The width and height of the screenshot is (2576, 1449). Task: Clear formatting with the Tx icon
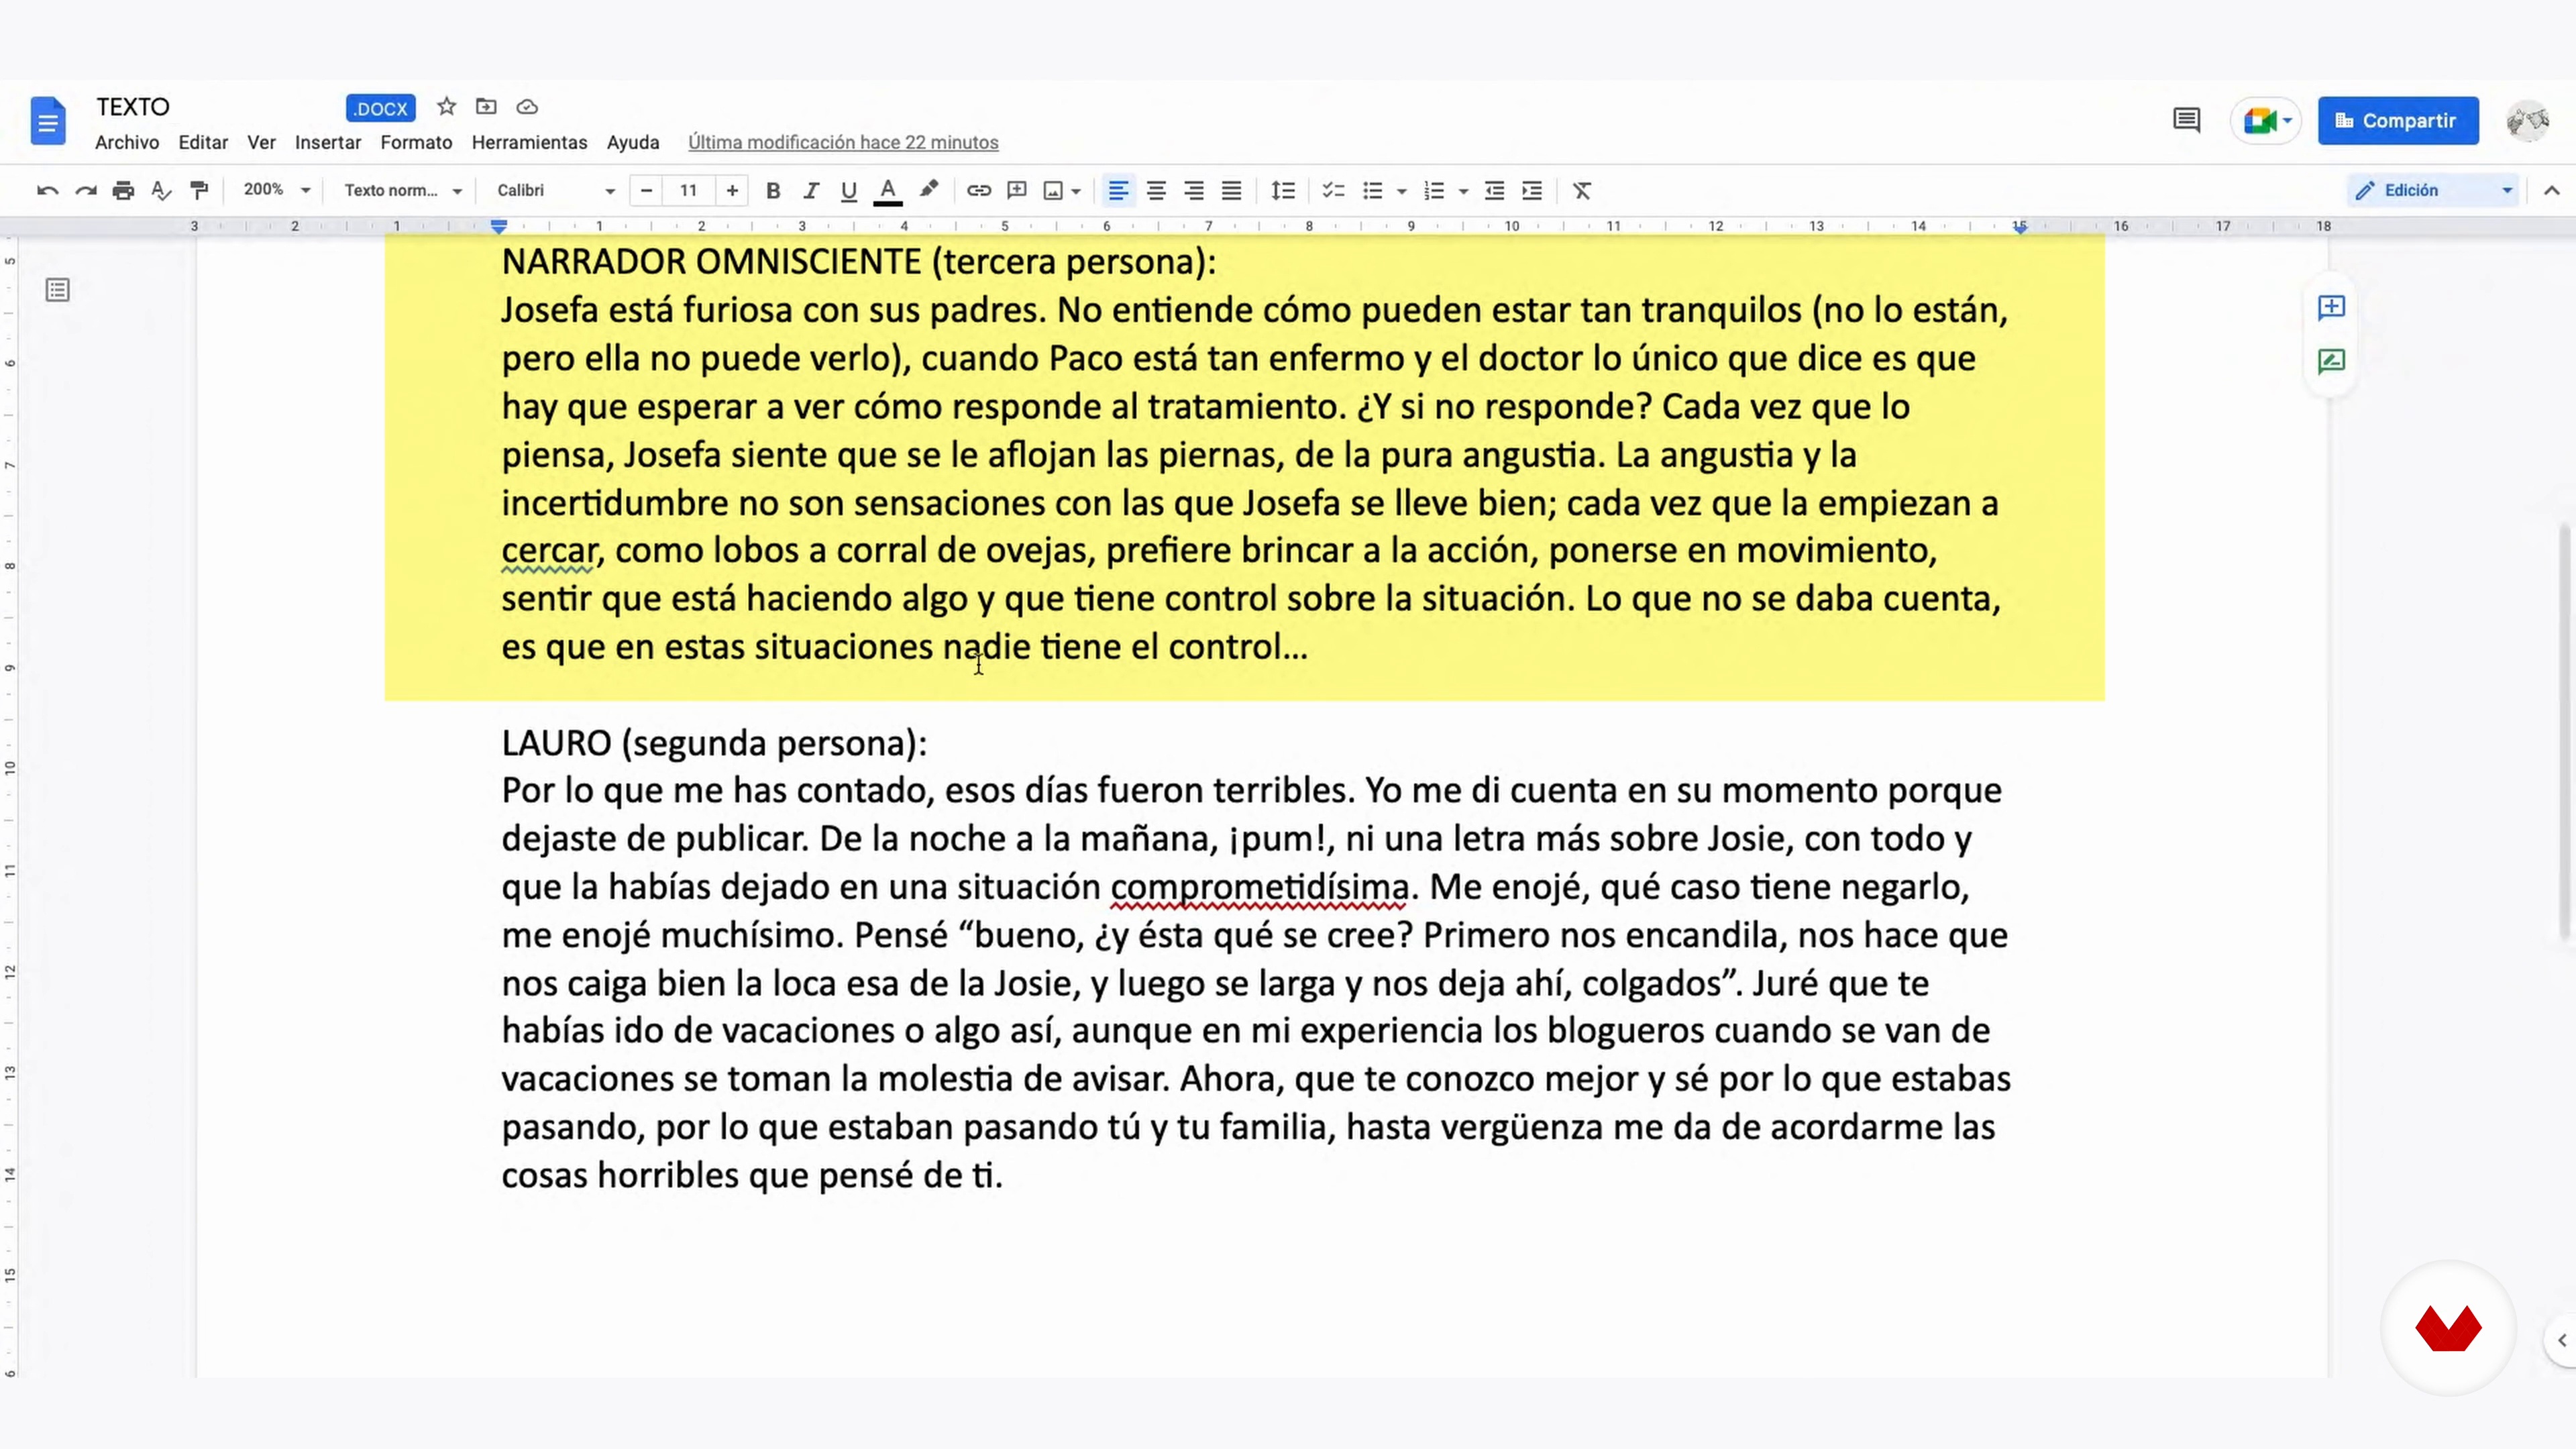(1582, 190)
